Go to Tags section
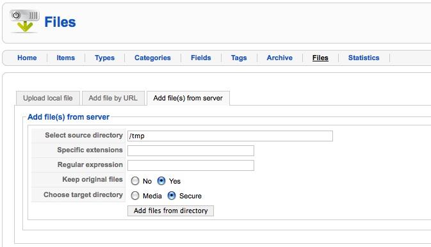This screenshot has height=247, width=431. (x=239, y=58)
